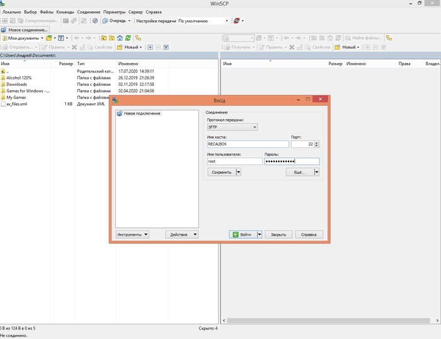Screen dimensions: 441x339
Task: Click the New connection (Новое соединение) tab icon
Action: [4, 30]
